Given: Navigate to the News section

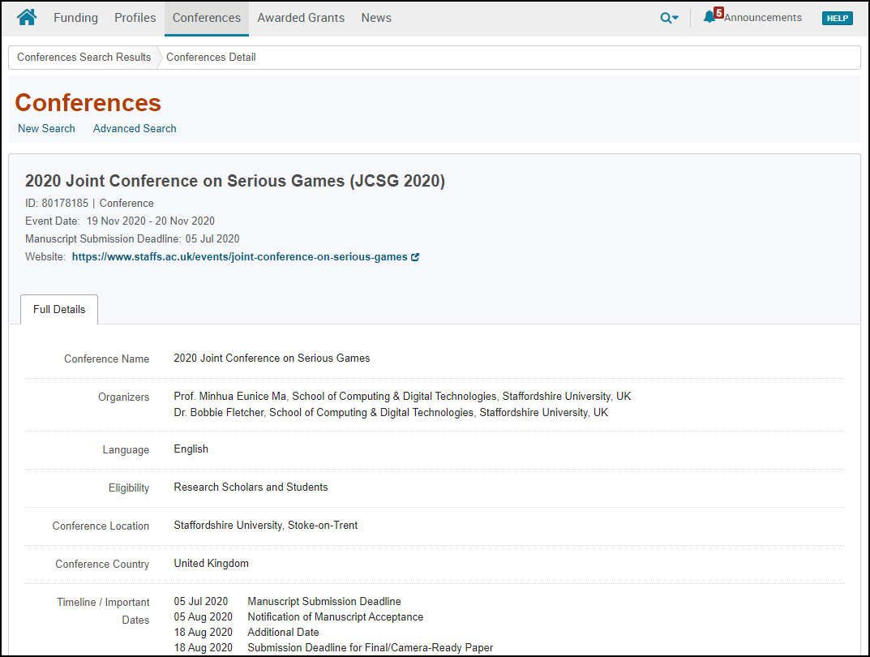Looking at the screenshot, I should tap(376, 18).
